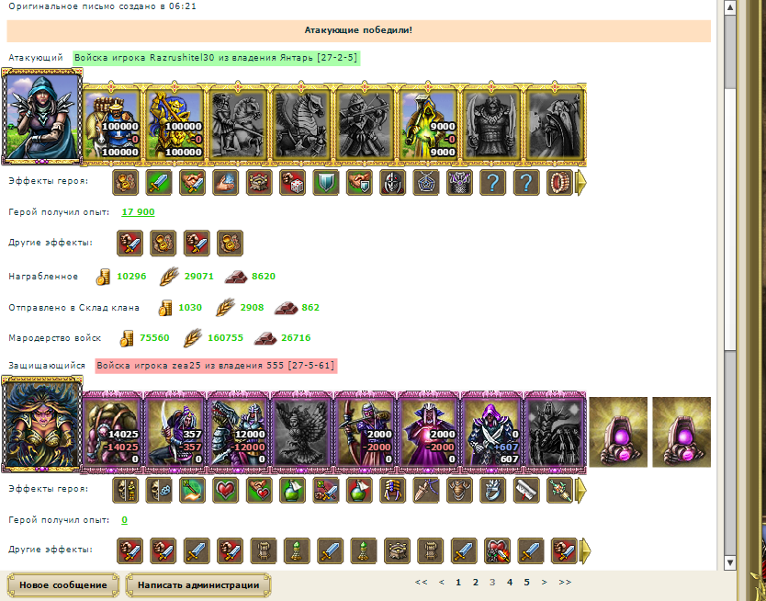The height and width of the screenshot is (601, 766).
Task: Open the attacker hero portrait
Action: pyautogui.click(x=42, y=117)
